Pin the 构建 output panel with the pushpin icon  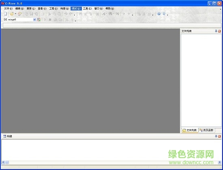click(x=216, y=136)
